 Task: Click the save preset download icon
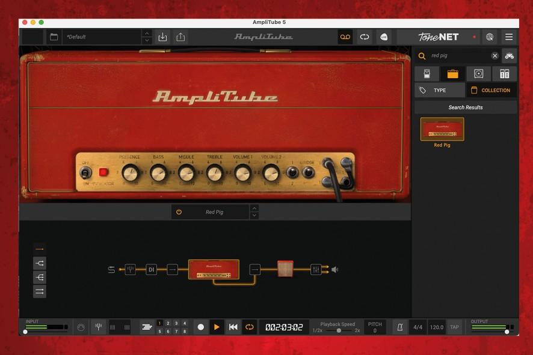point(162,37)
